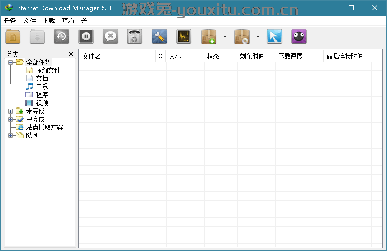Open the 文件 menu
The image size is (387, 251).
click(30, 21)
